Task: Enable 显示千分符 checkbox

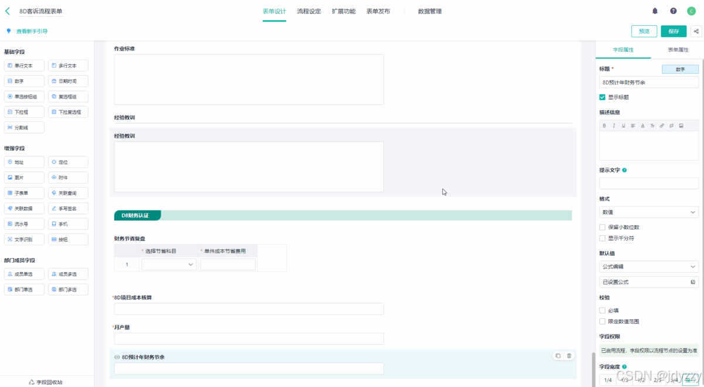Action: [x=603, y=238]
